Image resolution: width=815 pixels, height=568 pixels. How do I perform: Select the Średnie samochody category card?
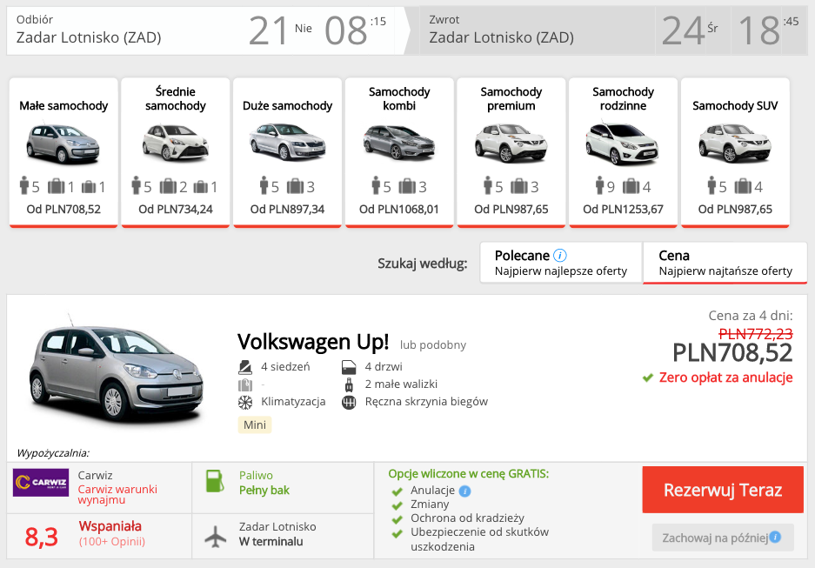175,152
